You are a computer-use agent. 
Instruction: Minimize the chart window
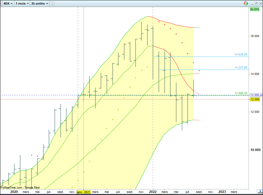[252, 3]
